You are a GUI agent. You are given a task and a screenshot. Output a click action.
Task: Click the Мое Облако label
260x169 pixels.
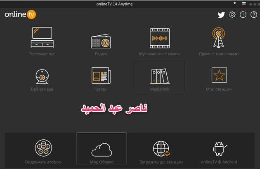point(102,162)
